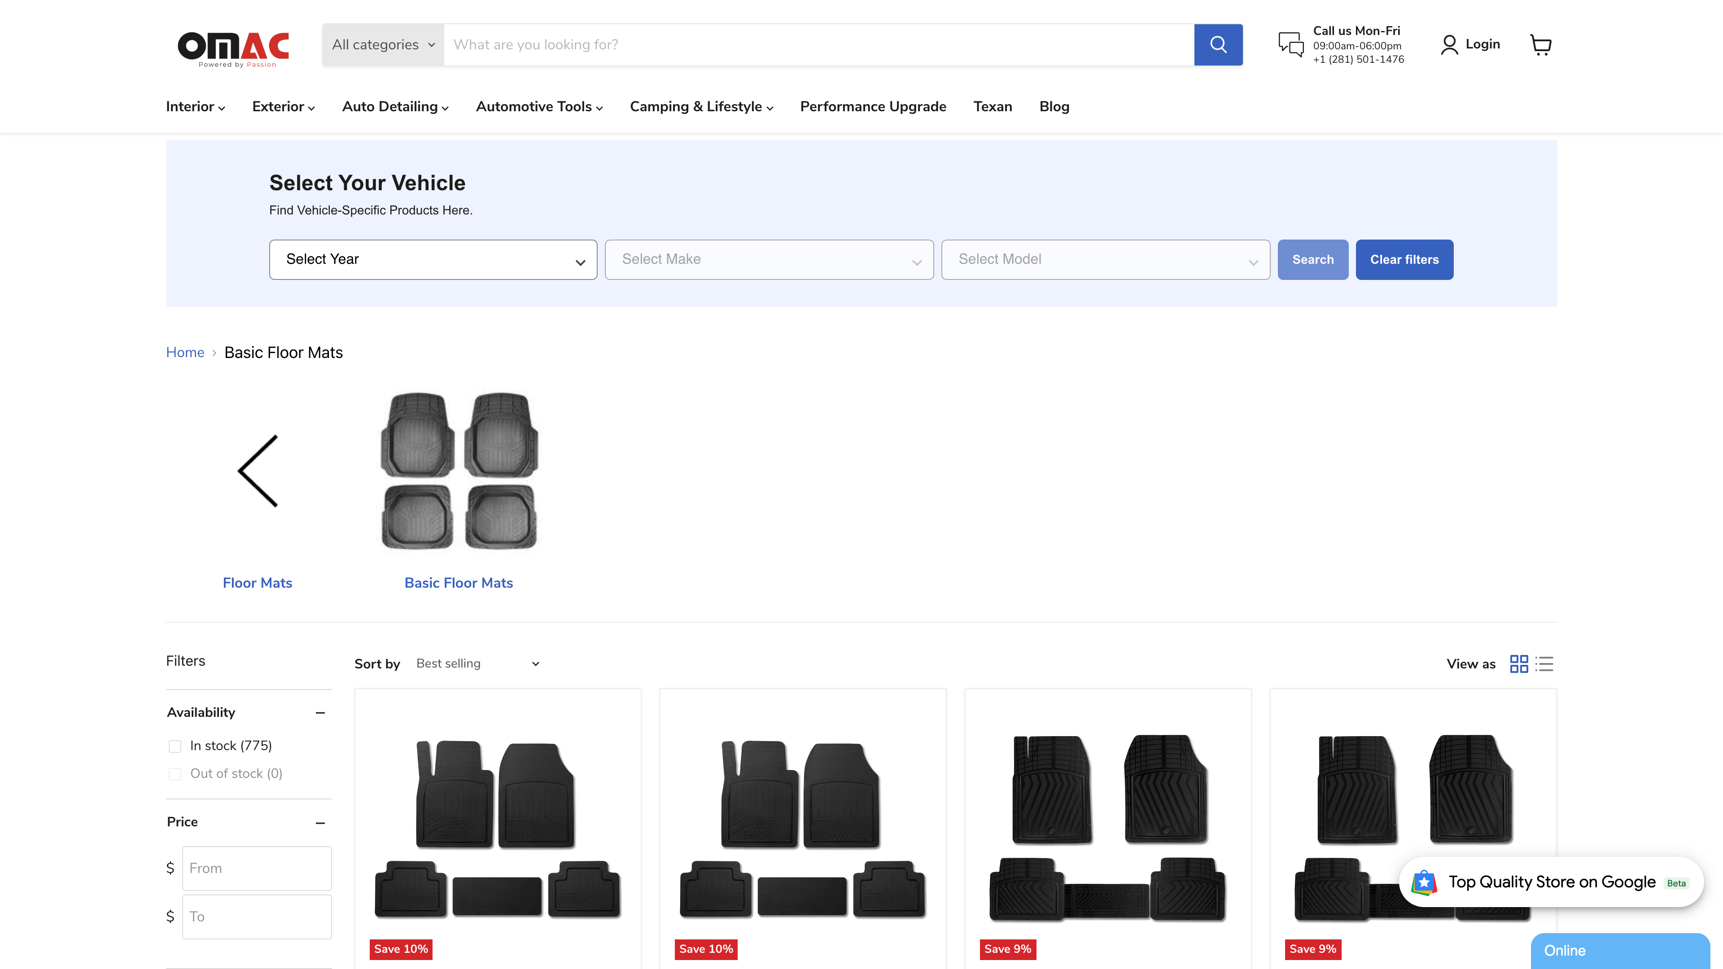Enable the Out of stock filter
Image resolution: width=1723 pixels, height=969 pixels.
[x=175, y=774]
